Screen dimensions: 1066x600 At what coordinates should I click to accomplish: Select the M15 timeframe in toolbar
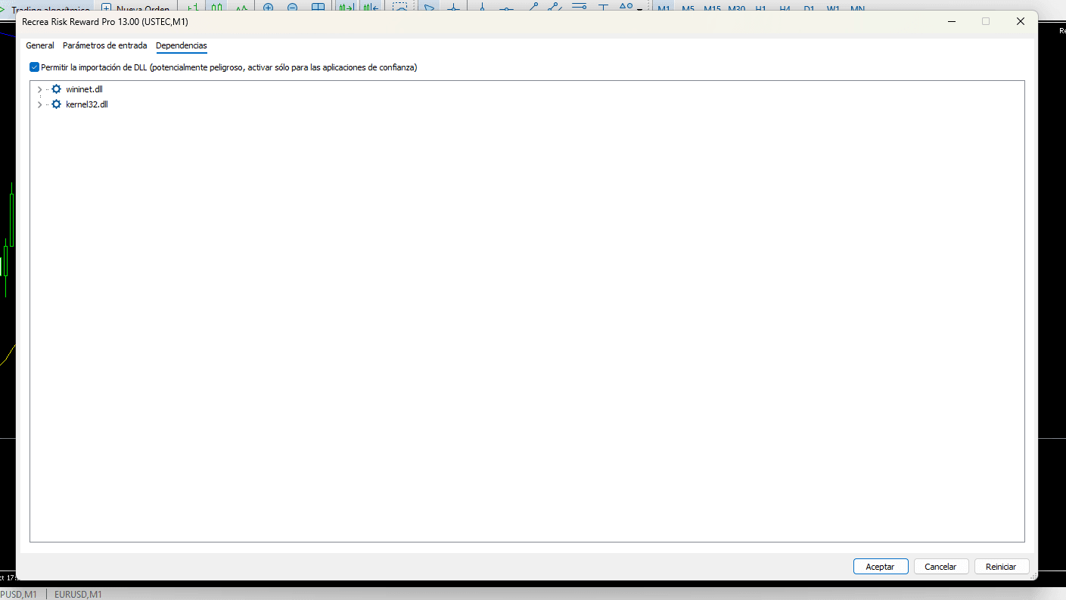coord(712,8)
